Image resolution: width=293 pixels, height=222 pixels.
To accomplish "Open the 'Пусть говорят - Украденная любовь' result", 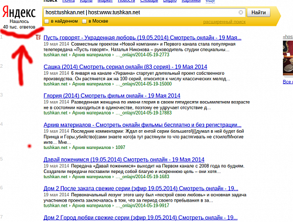I will [142, 37].
